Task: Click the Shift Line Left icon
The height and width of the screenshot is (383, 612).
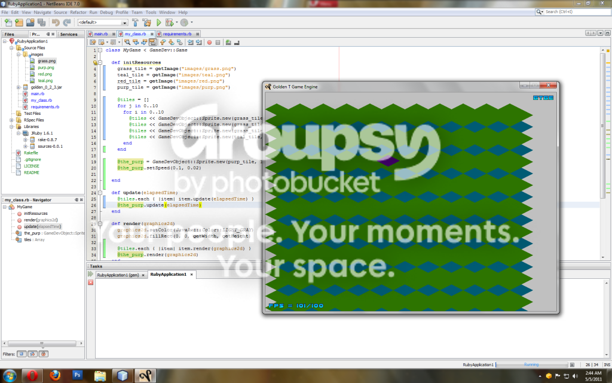Action: [190, 42]
